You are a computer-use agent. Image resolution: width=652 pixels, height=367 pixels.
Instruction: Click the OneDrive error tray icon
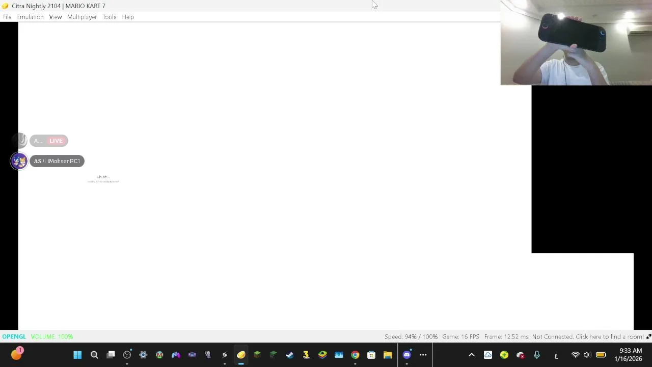(x=521, y=355)
